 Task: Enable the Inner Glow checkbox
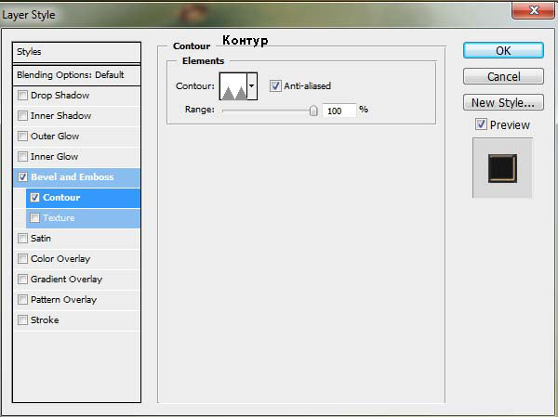click(x=22, y=156)
